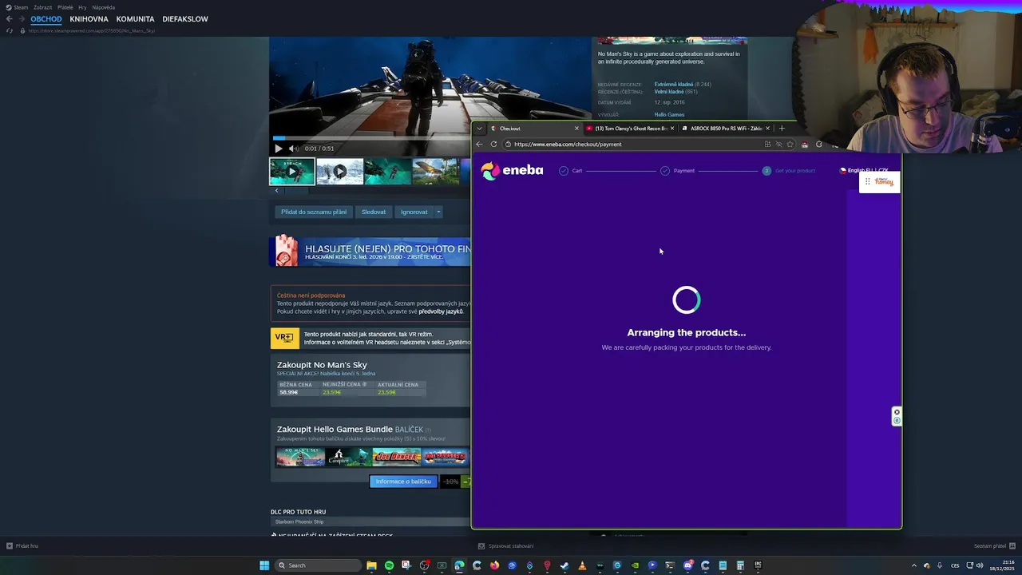Screen dimensions: 1022x575
Task: Click 'Přidat hru' at Steam bottom bar
Action: (22, 546)
